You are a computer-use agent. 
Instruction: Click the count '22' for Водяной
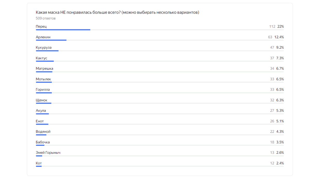point(272,132)
